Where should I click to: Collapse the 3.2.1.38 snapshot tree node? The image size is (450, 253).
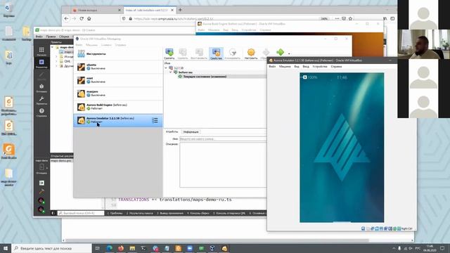pyautogui.click(x=166, y=68)
